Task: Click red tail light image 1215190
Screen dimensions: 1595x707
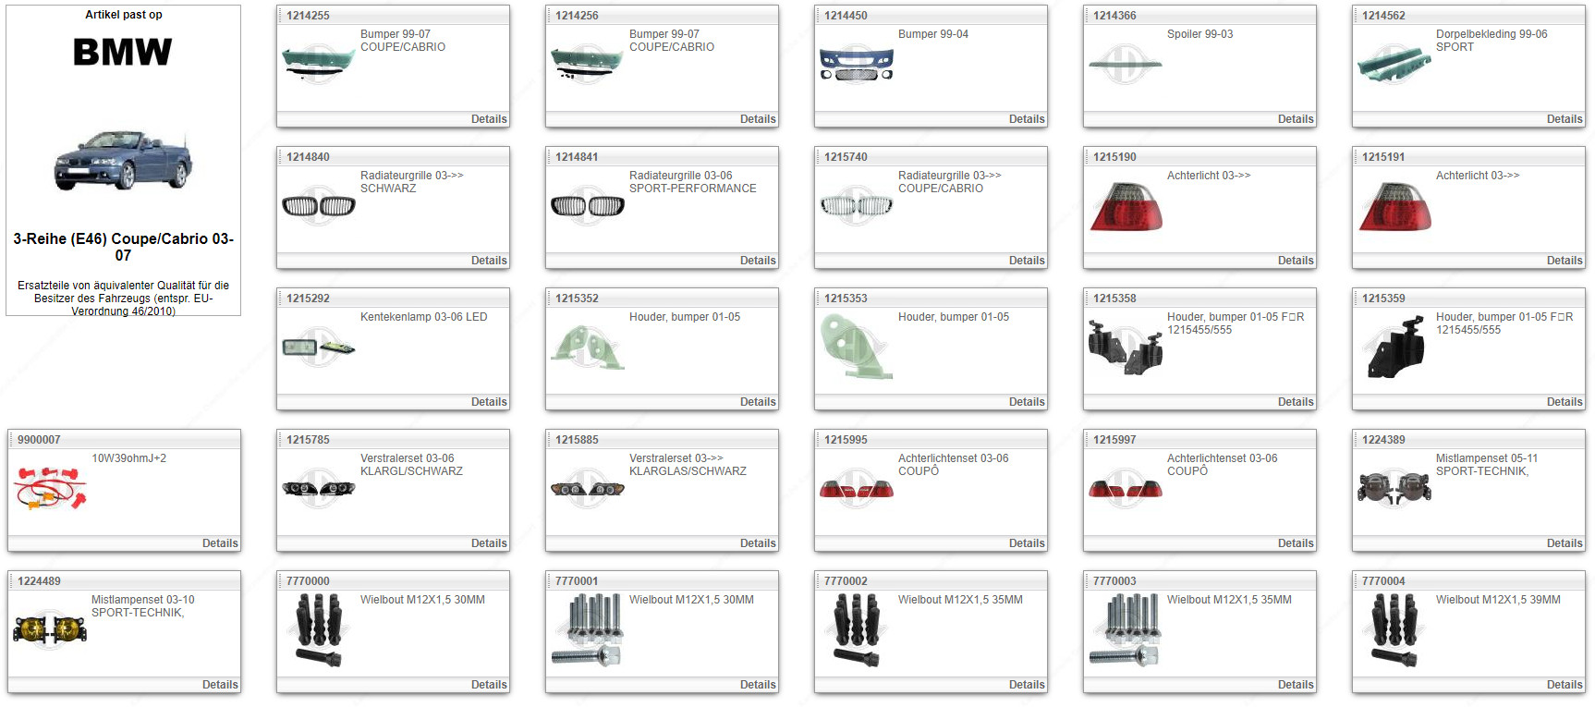Action: point(1126,207)
